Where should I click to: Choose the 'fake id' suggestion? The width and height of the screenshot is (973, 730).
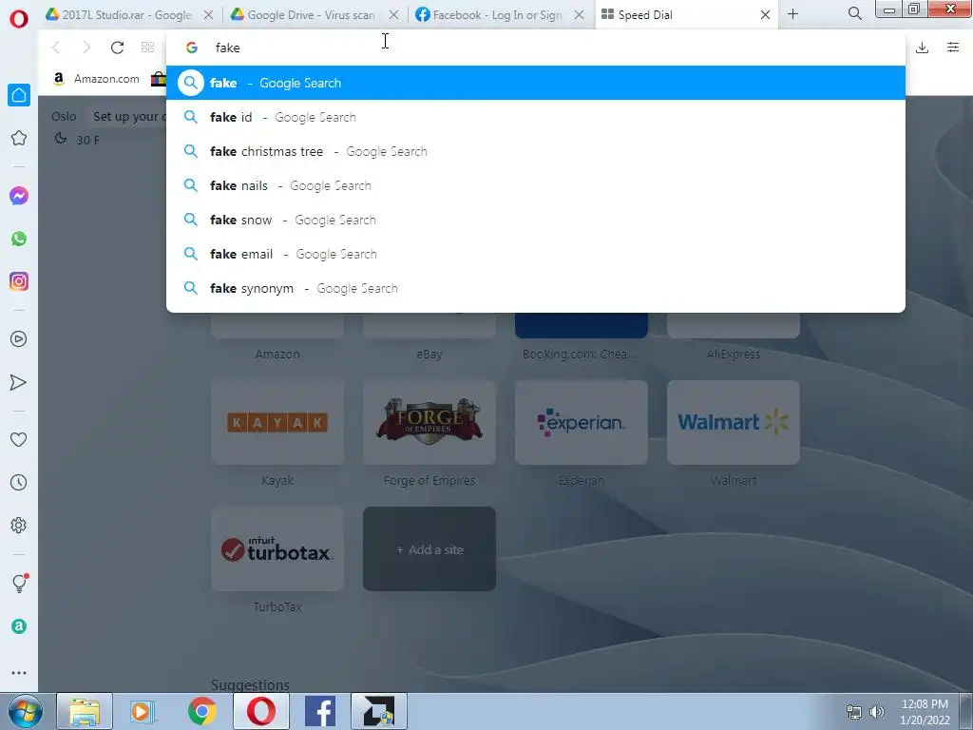point(536,117)
